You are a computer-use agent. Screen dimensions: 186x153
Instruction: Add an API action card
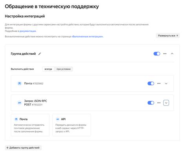(71, 125)
